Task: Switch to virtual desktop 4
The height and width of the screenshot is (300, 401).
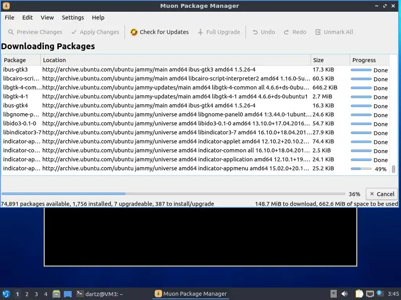Action: 46,294
